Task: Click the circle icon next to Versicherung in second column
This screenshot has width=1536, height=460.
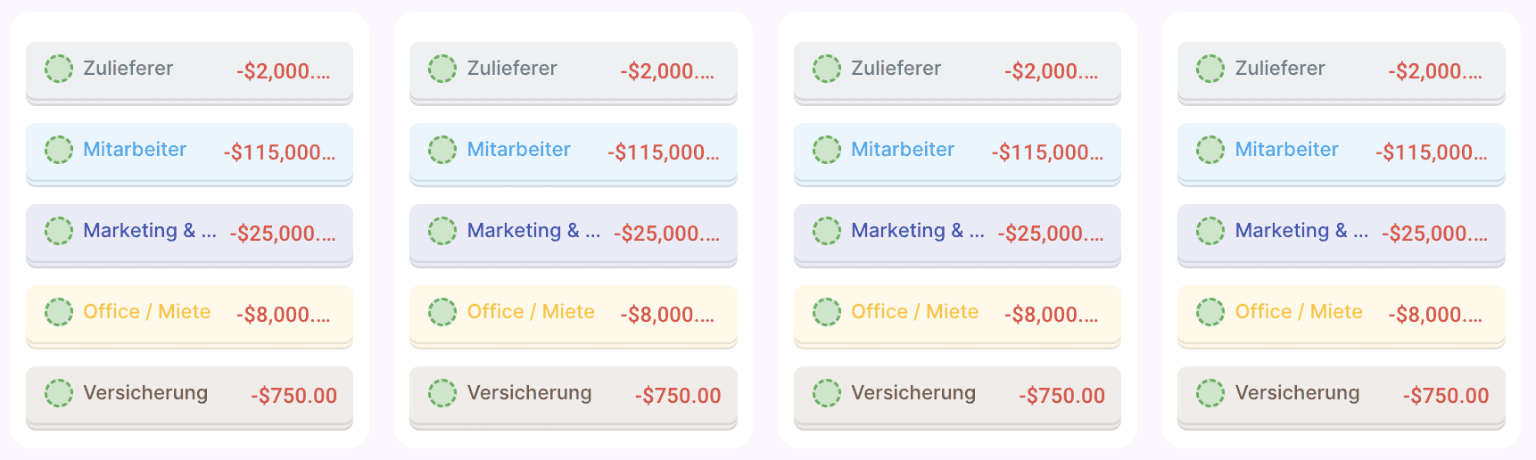Action: (x=442, y=393)
